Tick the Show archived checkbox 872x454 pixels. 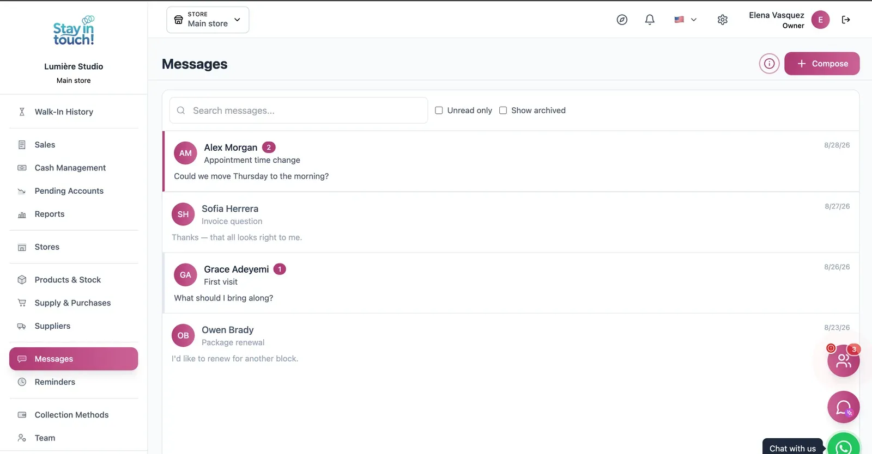click(503, 111)
